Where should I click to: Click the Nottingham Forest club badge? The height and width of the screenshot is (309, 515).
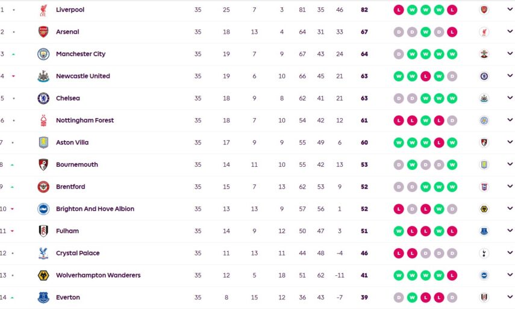43,120
